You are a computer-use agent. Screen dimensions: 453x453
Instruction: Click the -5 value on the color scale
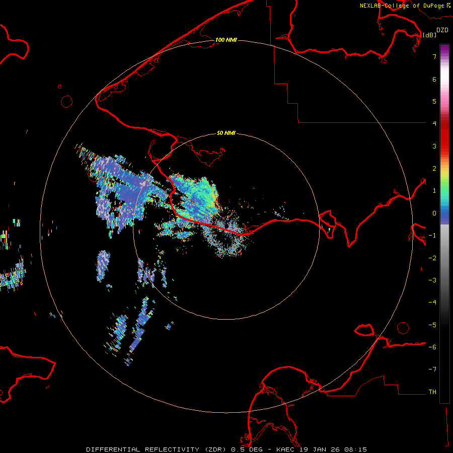tap(432, 325)
